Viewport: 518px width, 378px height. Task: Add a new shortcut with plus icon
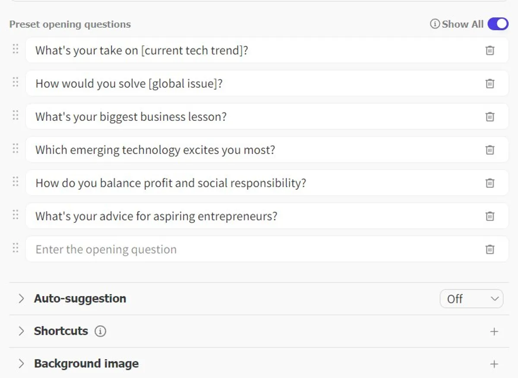(x=494, y=331)
